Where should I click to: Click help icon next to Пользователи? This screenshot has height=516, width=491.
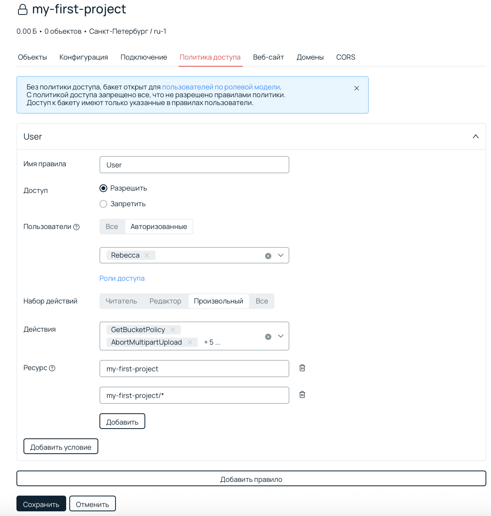pyautogui.click(x=77, y=227)
